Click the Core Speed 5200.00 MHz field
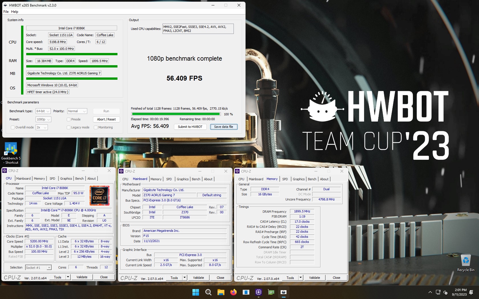Screen dimensions: 479x299 tap(39, 241)
